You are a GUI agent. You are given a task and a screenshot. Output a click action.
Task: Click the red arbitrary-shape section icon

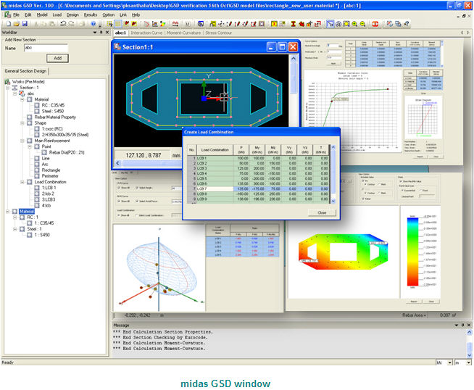point(302,24)
